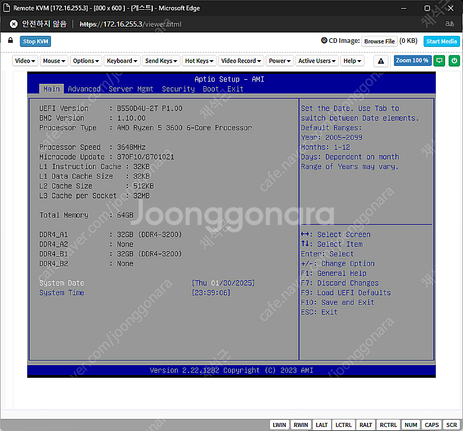This screenshot has width=463, height=431.
Task: Switch to the Server Mgmt tab
Action: click(x=131, y=89)
